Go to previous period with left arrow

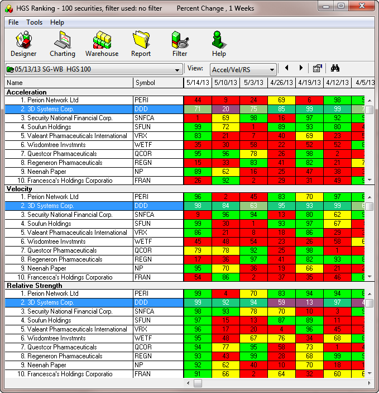pyautogui.click(x=287, y=68)
